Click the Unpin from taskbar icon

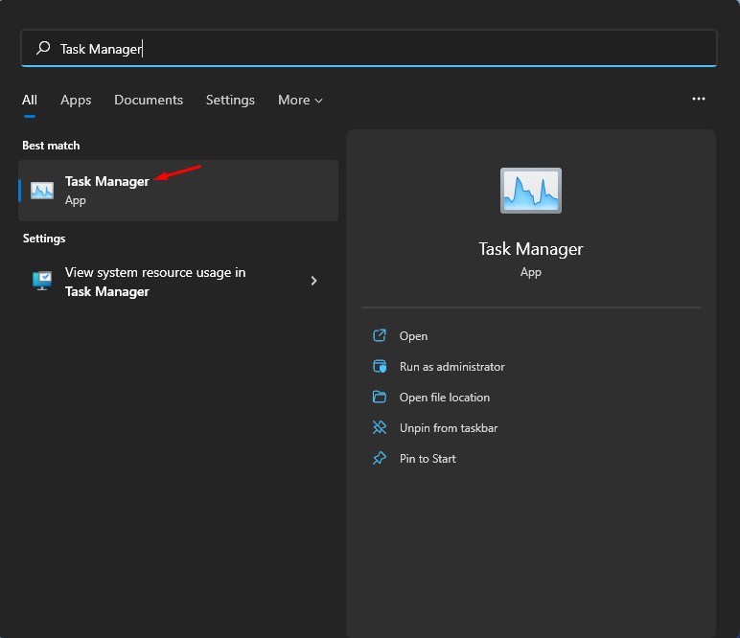380,428
